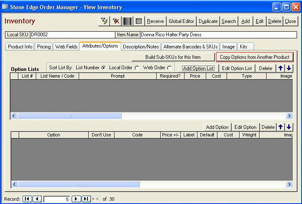
Task: Click the Code column header
Action: (137, 135)
